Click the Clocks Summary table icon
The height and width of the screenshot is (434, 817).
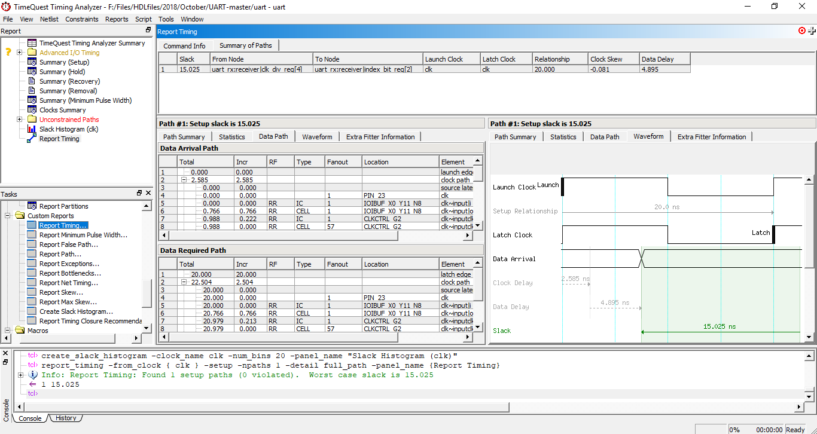point(32,110)
